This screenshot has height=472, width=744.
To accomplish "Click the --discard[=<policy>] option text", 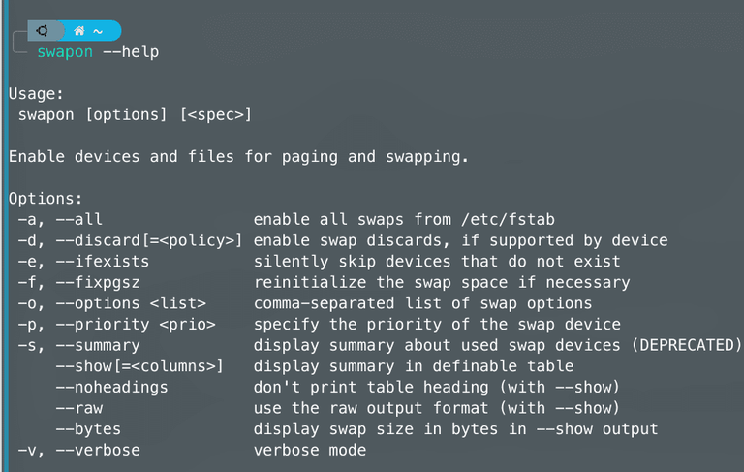I will 149,240.
